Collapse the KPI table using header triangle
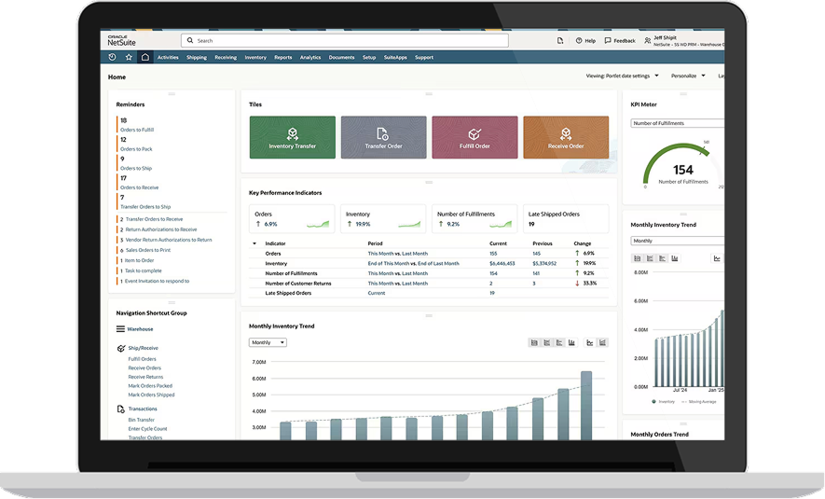This screenshot has height=499, width=825. 254,243
